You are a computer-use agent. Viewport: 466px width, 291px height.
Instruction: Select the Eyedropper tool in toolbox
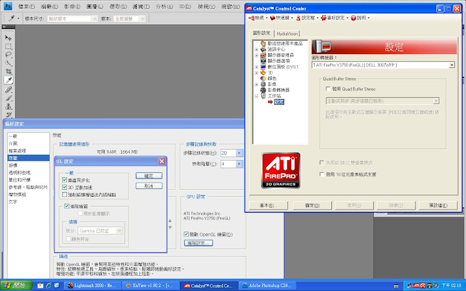click(x=8, y=80)
